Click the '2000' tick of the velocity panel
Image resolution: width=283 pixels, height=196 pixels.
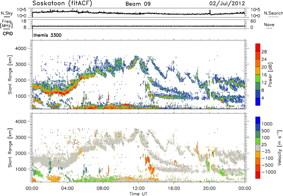[21, 153]
